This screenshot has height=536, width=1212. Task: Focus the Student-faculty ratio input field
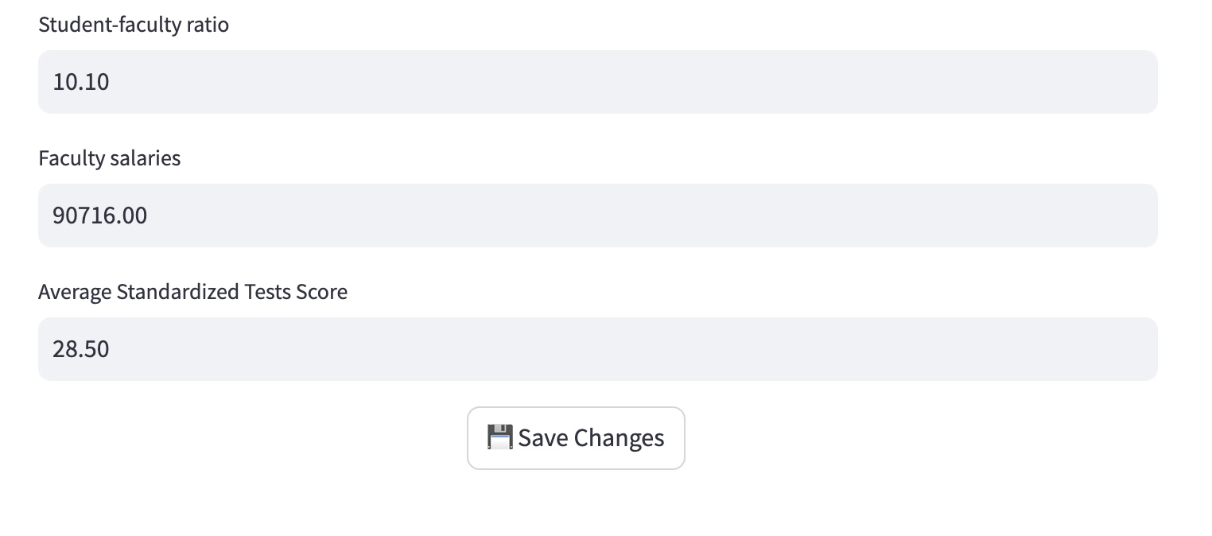(x=598, y=82)
